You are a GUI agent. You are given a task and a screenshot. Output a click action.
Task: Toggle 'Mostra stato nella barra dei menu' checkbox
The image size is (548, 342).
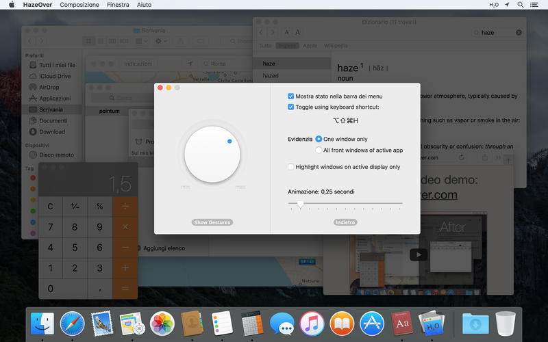tap(290, 96)
